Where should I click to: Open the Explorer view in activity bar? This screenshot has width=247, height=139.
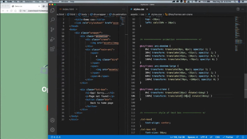click(x=52, y=10)
